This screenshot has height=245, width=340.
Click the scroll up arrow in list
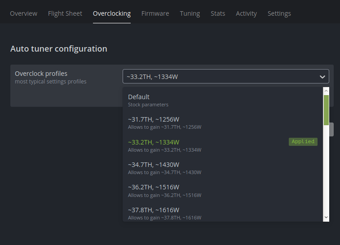click(327, 91)
